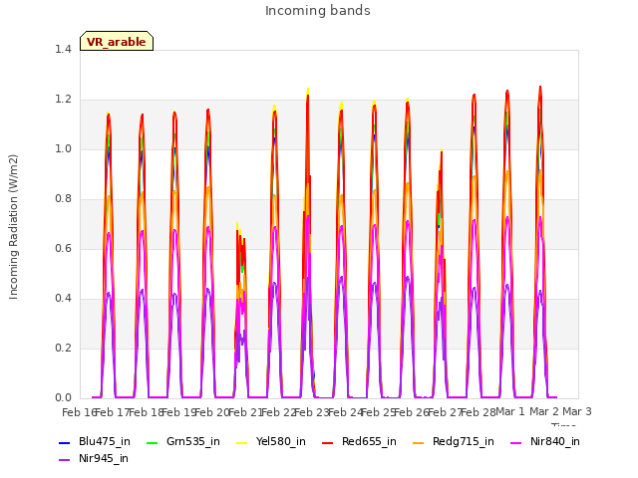Click the Mar 2 x-axis date label
This screenshot has height=478, width=638.
(x=544, y=411)
